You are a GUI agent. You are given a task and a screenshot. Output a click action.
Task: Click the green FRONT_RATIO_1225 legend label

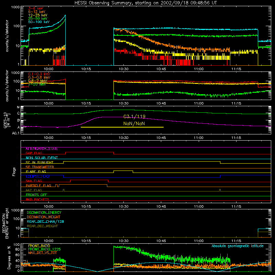point(44,249)
